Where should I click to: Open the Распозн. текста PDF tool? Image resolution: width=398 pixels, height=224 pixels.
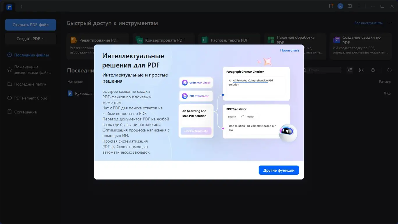click(229, 40)
